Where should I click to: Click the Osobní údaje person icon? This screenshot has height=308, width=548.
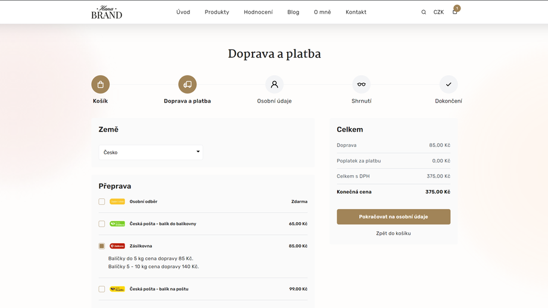(275, 85)
